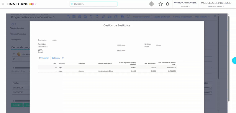This screenshot has height=113, width=236.
Task: Click the envelope email icon
Action: click(x=109, y=17)
